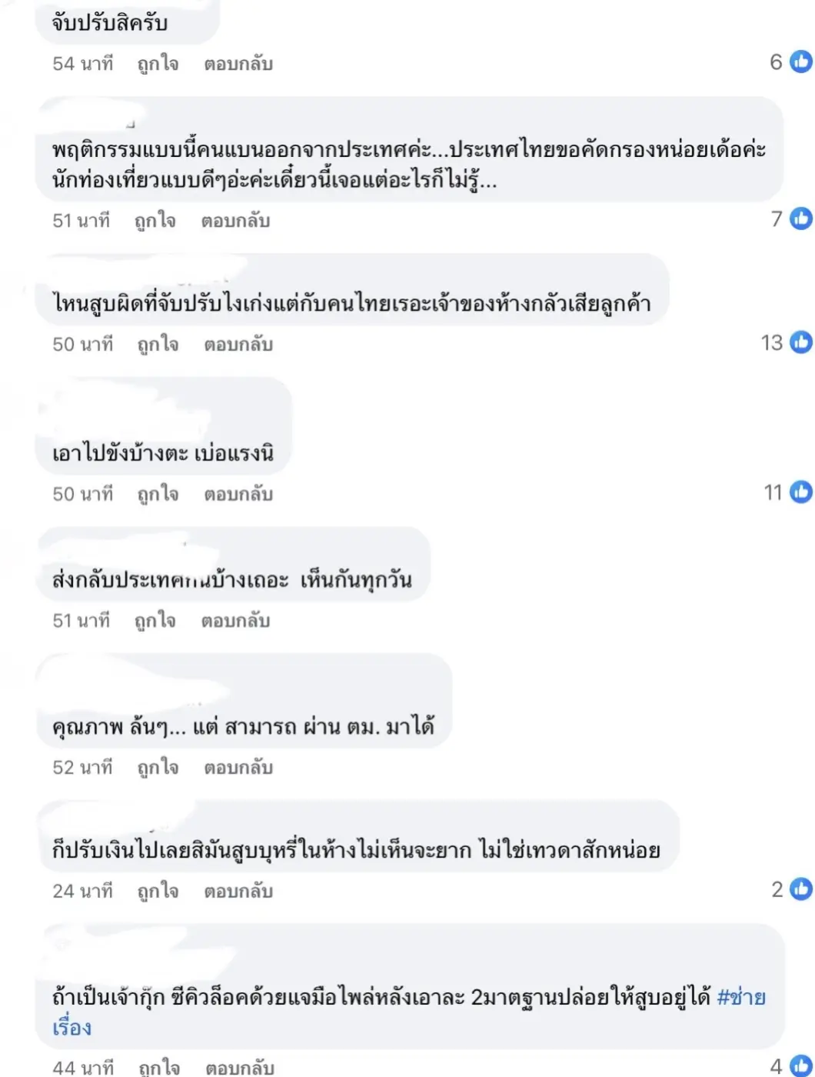Image resolution: width=815 pixels, height=1077 pixels.
Task: Like the comment posted 24 นาที ago
Action: [158, 891]
